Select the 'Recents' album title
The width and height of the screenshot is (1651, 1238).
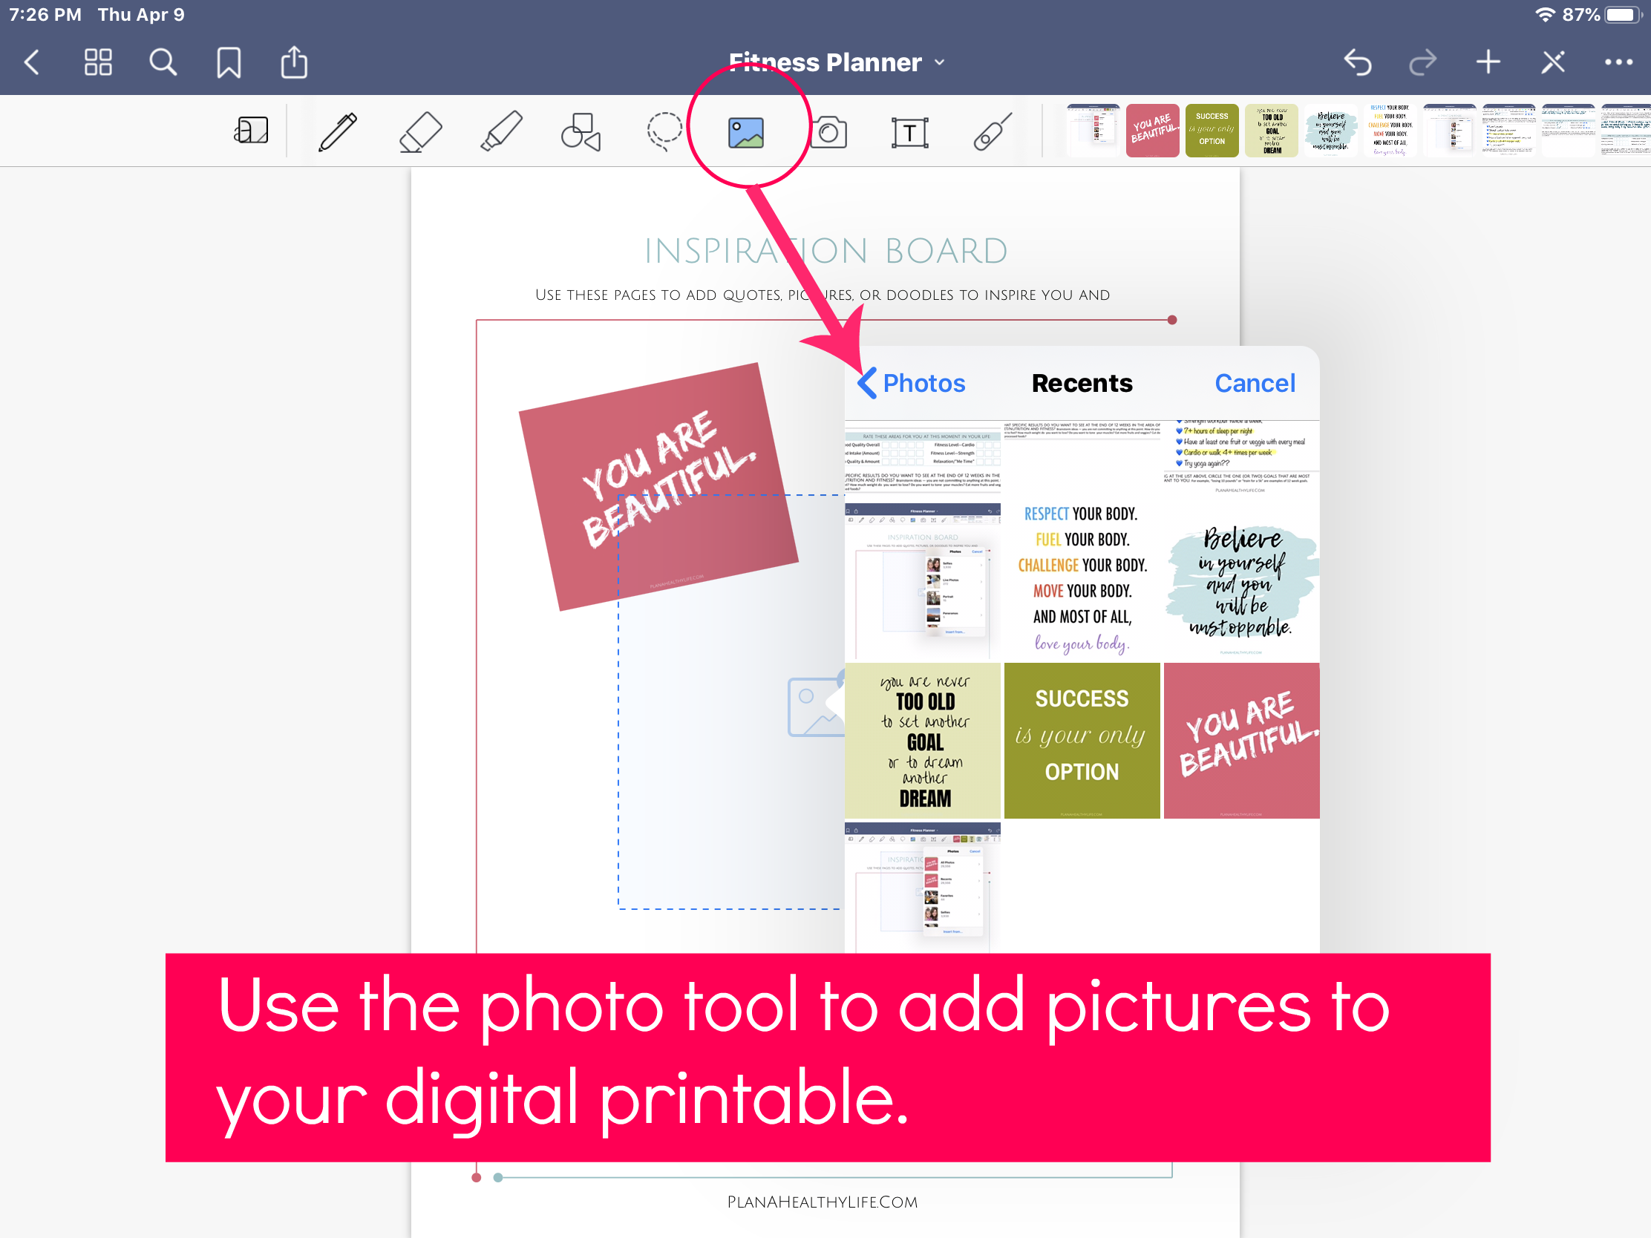coord(1082,383)
